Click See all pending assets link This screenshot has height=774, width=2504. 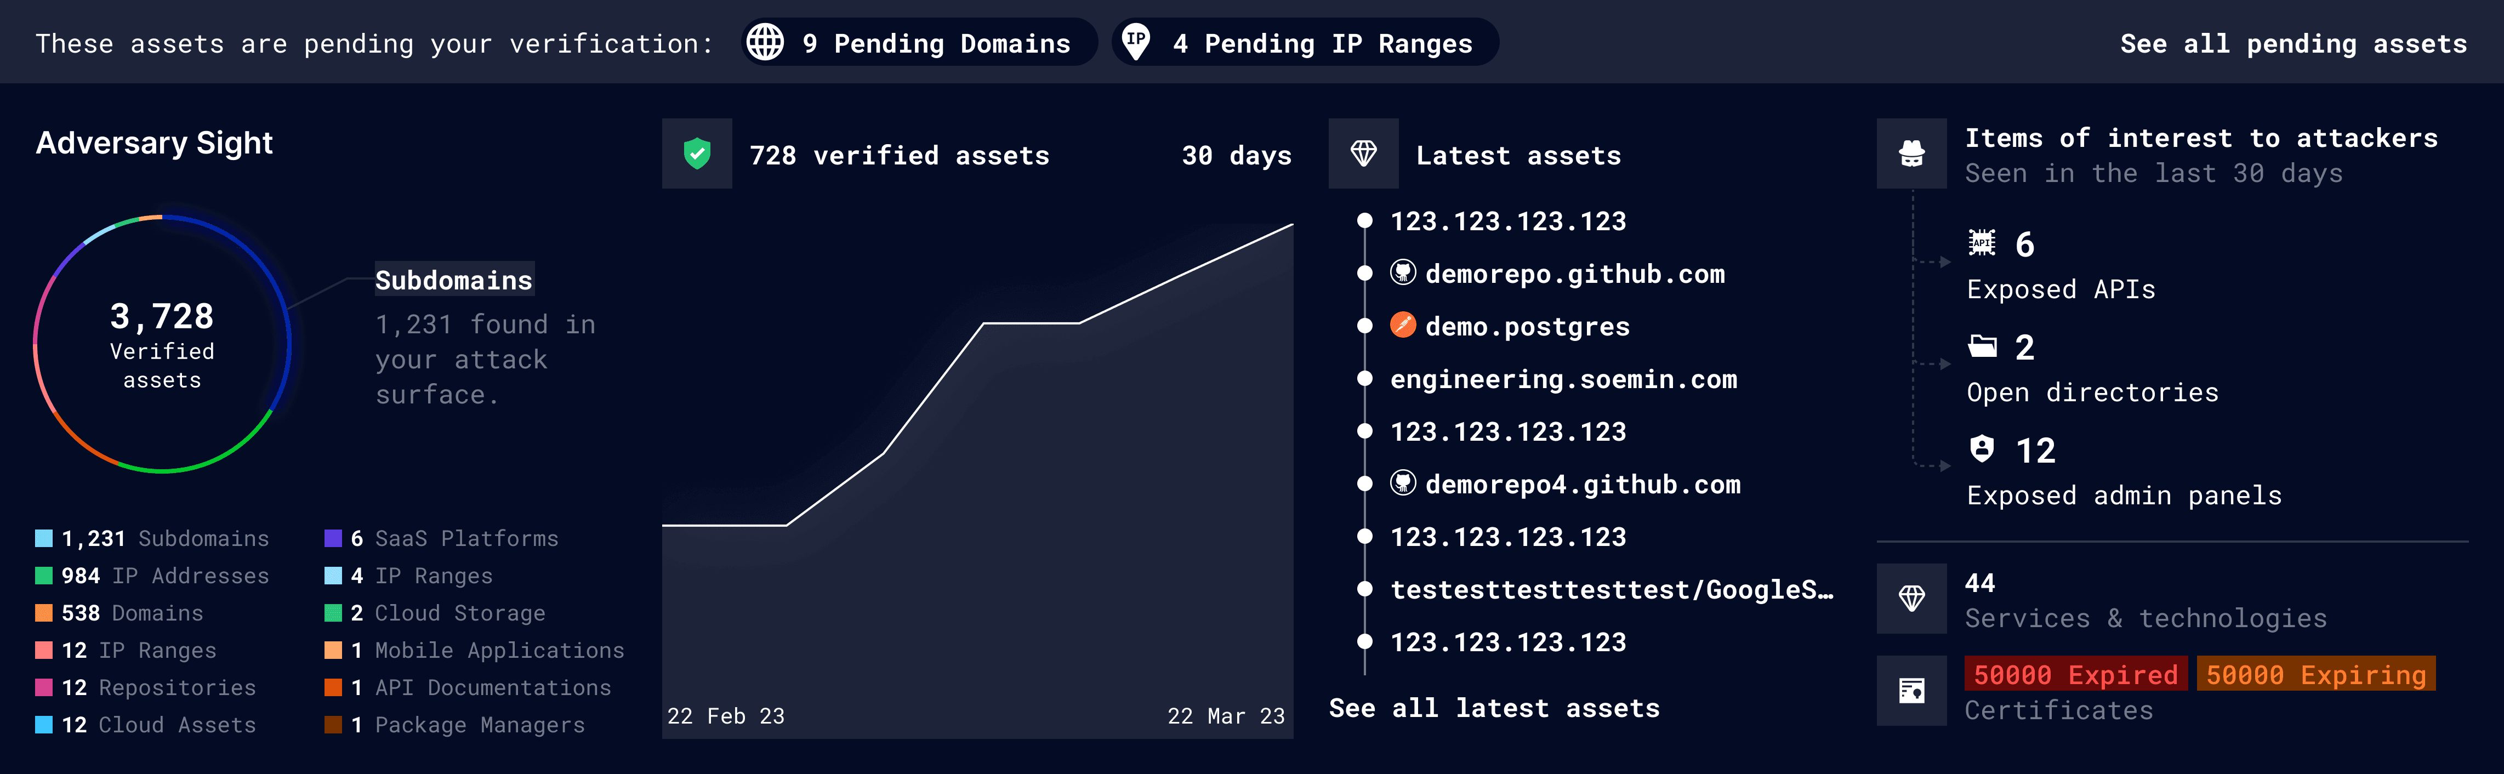[2293, 44]
